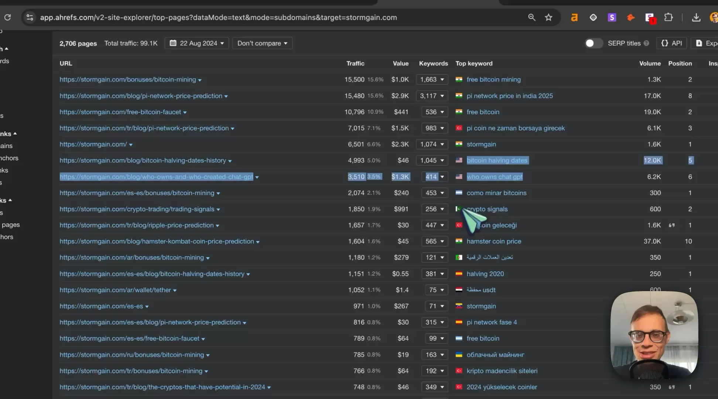Open site information icon in address bar

pos(30,17)
